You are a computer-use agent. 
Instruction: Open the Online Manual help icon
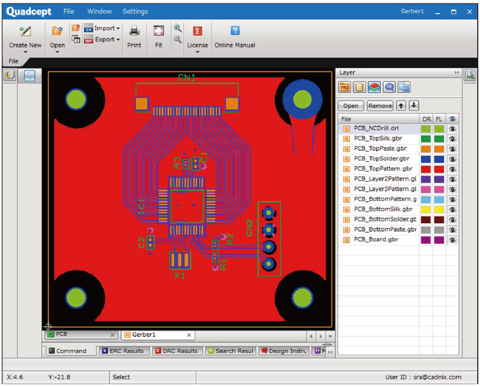pos(235,31)
